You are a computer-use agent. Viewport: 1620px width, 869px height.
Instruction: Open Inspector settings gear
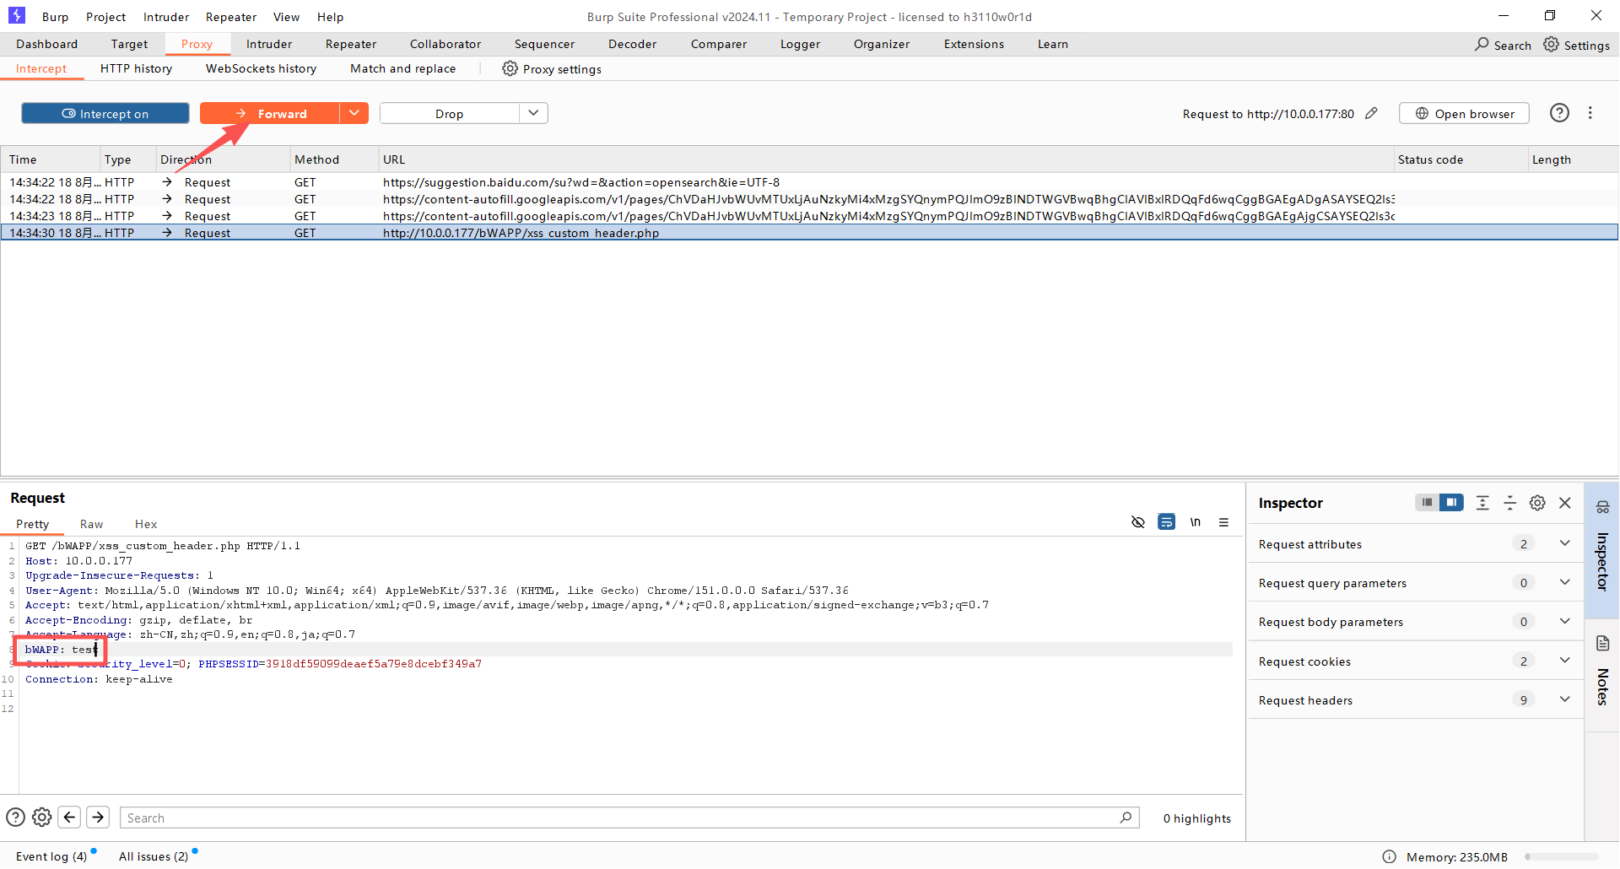click(x=1537, y=503)
